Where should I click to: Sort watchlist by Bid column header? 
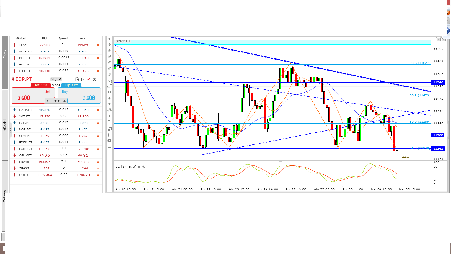coord(44,38)
